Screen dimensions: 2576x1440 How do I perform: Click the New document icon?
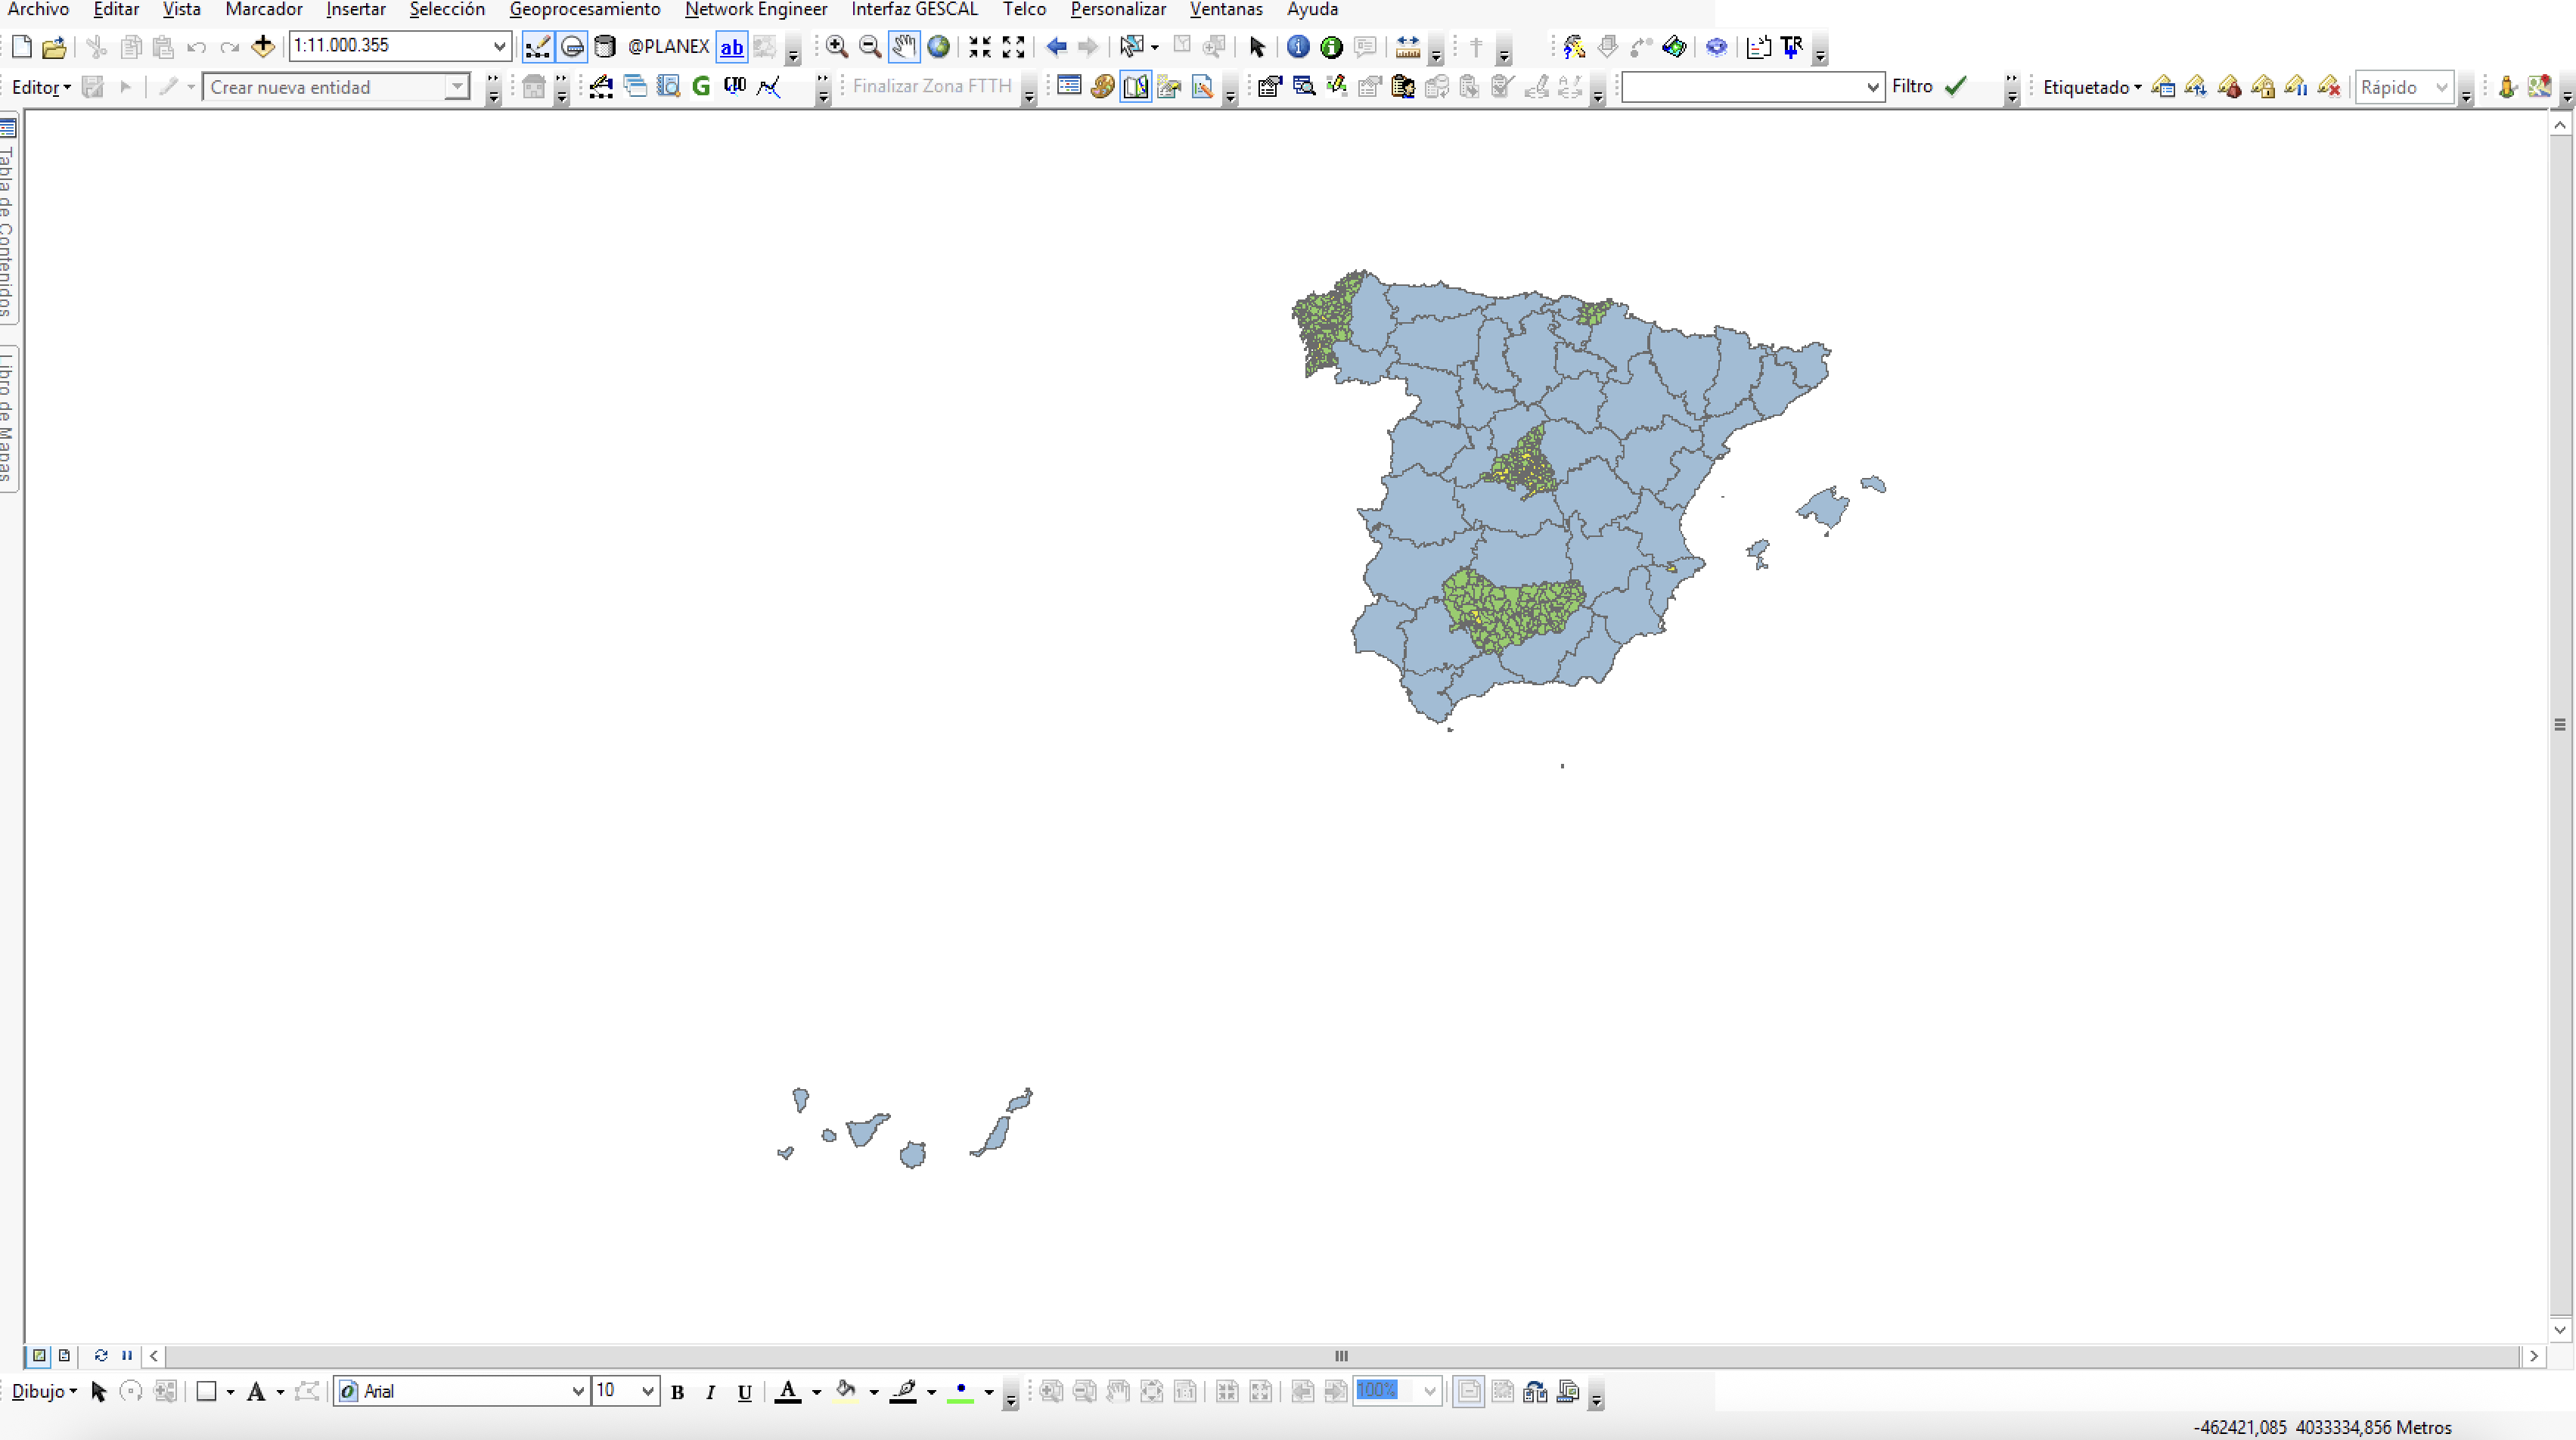click(x=22, y=46)
